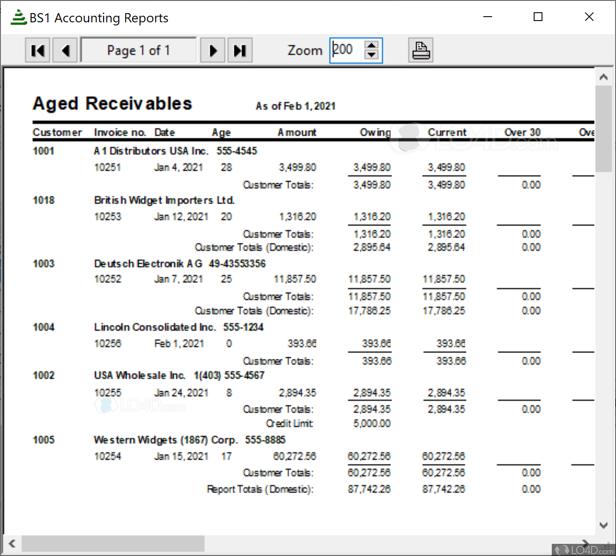Click the Page 1 of 1 indicator

(138, 50)
